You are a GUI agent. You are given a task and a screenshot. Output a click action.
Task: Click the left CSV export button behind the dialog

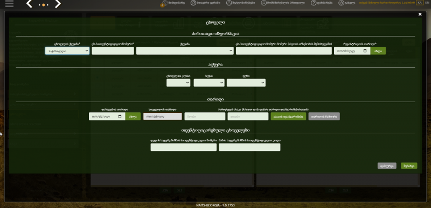pos(165,190)
